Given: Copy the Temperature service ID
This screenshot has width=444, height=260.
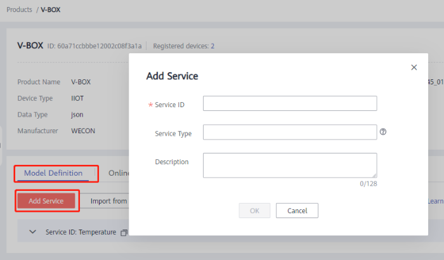Looking at the screenshot, I should click(124, 232).
